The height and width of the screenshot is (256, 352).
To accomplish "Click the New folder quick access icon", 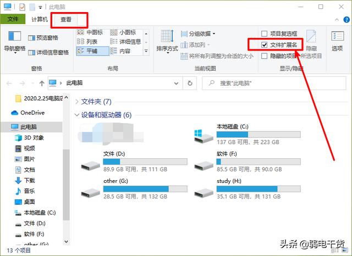I will [x=32, y=7].
